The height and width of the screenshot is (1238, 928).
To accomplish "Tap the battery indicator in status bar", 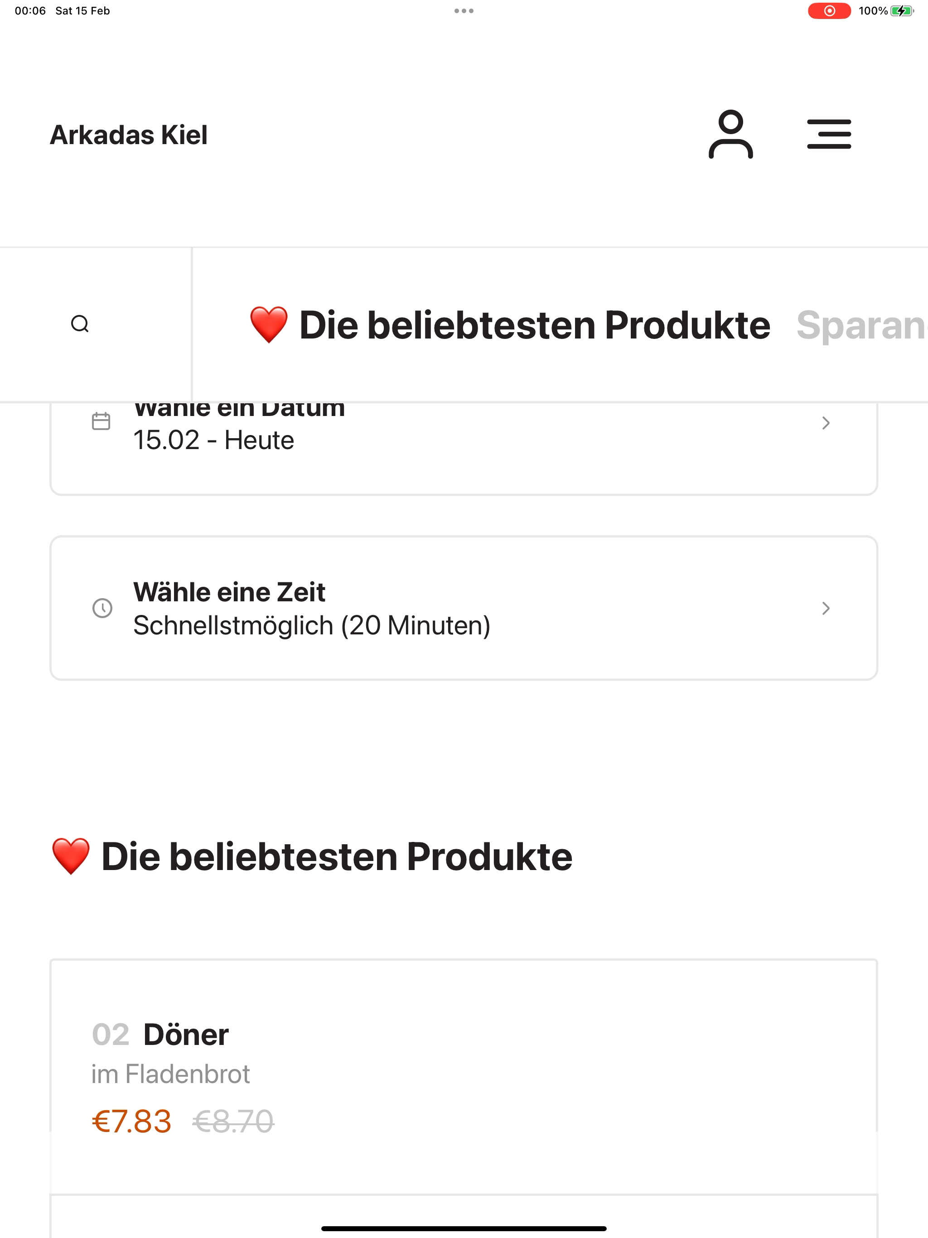I will click(902, 10).
